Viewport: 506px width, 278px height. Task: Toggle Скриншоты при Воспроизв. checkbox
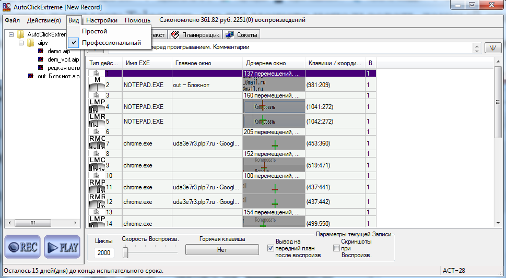(337, 248)
